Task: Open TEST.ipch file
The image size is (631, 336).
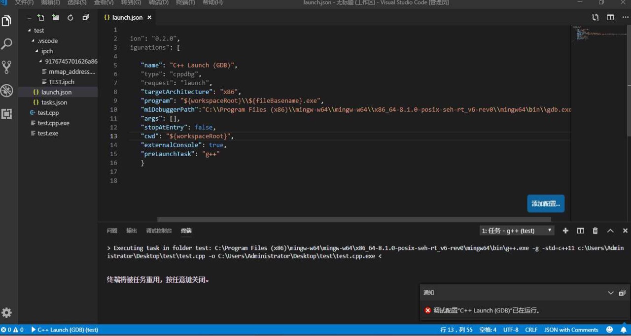Action: click(62, 82)
